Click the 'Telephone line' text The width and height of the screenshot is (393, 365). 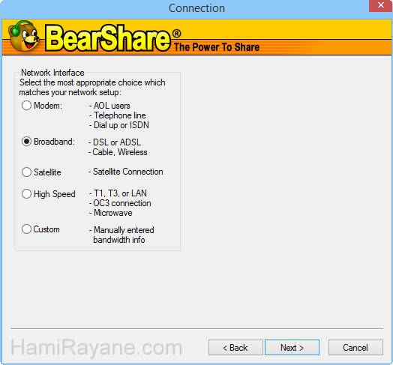pos(120,115)
